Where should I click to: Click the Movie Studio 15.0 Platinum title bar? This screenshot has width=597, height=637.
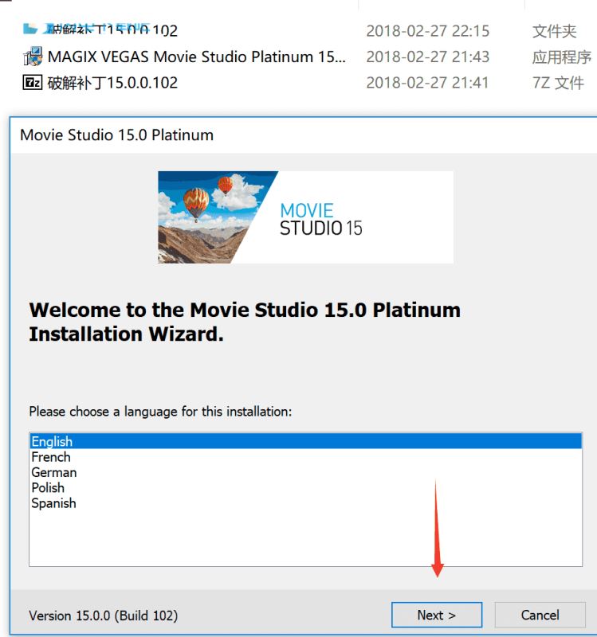pyautogui.click(x=304, y=135)
